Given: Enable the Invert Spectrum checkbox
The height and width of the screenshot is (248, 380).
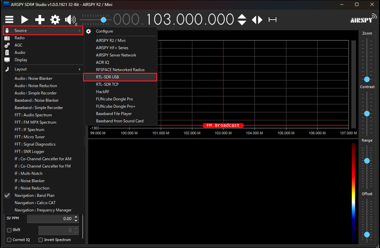Looking at the screenshot, I should 41,240.
